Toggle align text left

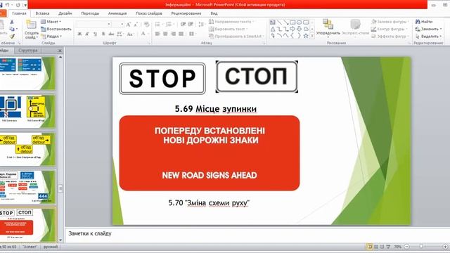(157, 34)
